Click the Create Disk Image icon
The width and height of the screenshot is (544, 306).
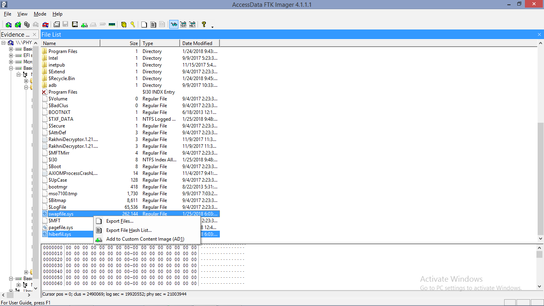57,24
